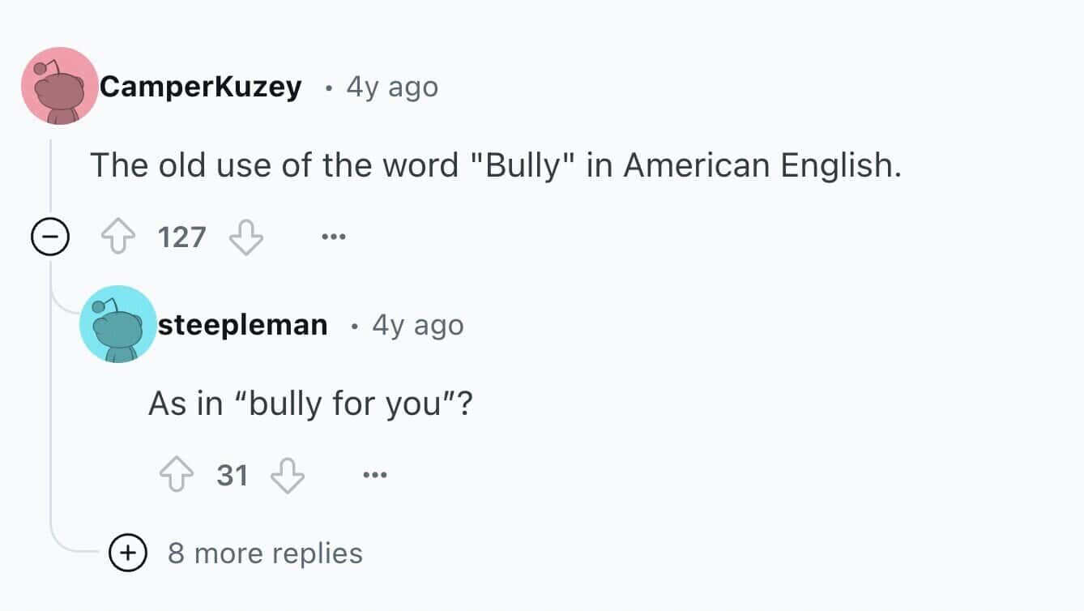Open more options on CamperKuzey's comment

(332, 238)
